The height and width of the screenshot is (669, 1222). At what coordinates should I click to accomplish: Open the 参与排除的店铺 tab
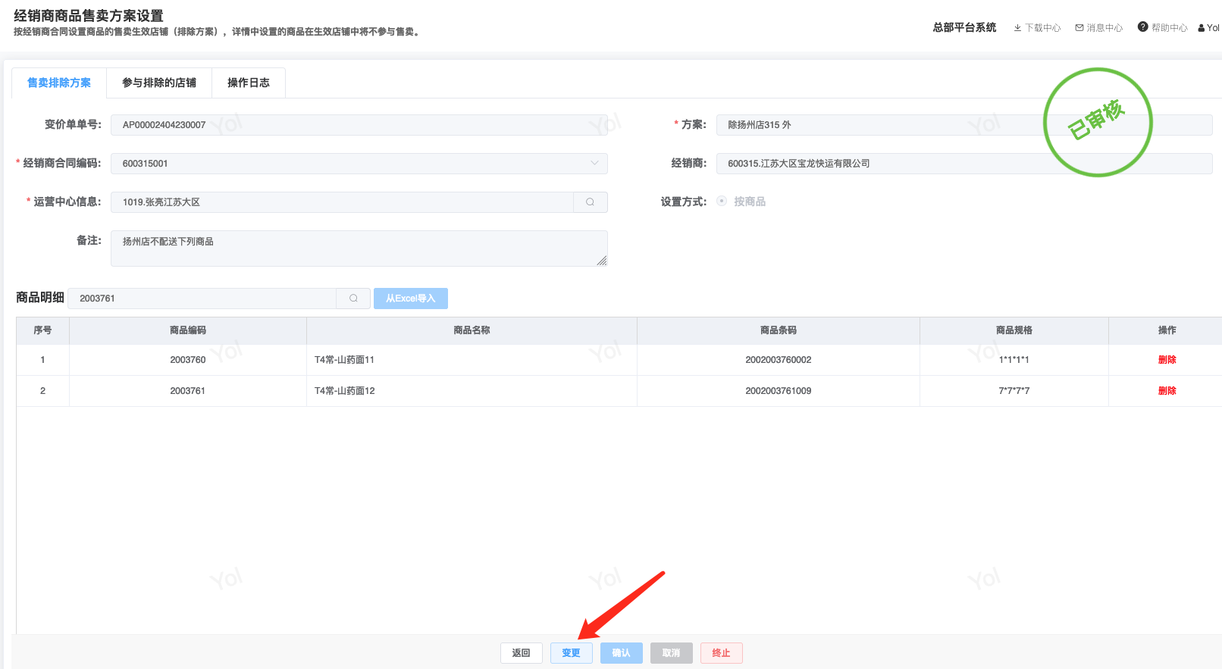coord(159,83)
